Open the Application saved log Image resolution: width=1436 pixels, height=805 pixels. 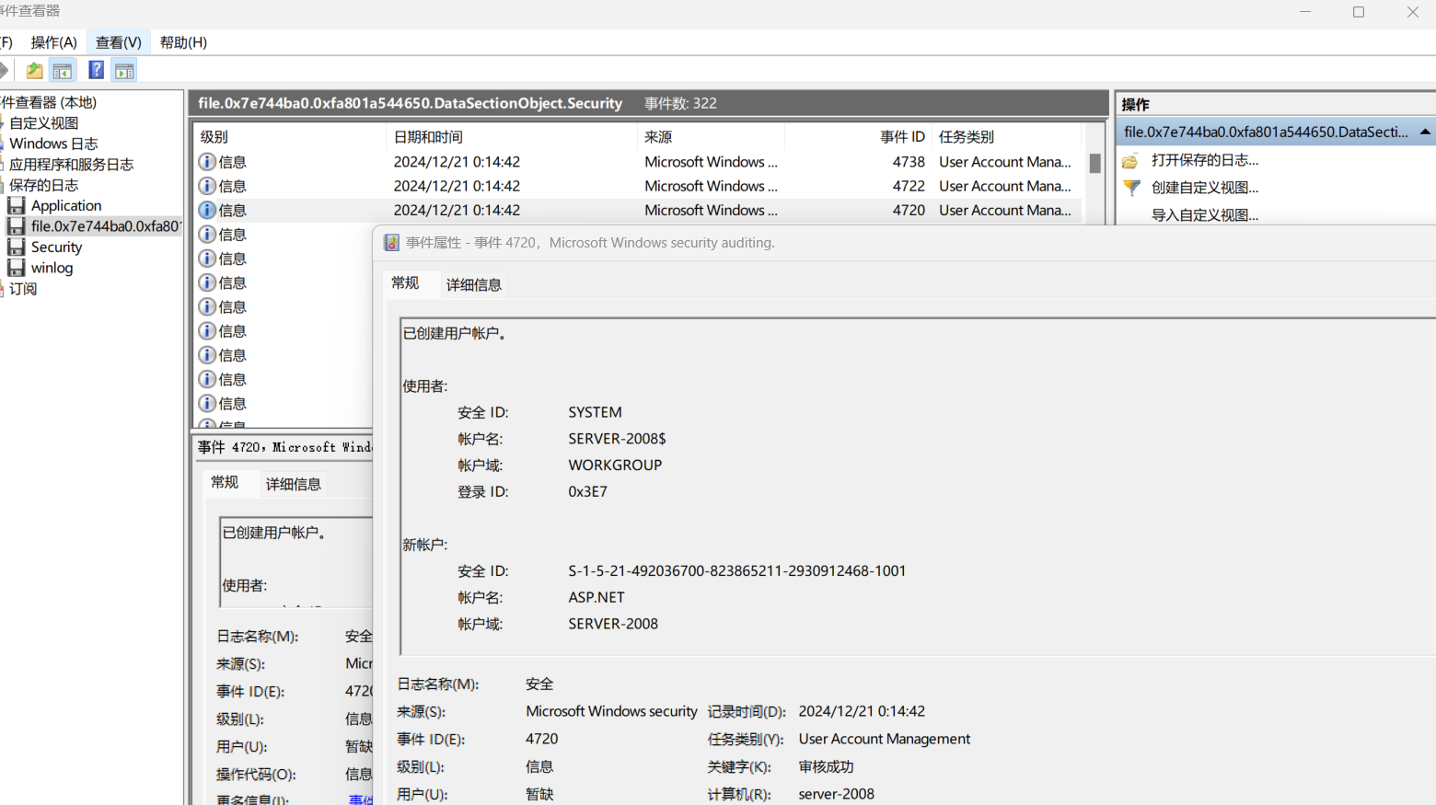(x=66, y=206)
